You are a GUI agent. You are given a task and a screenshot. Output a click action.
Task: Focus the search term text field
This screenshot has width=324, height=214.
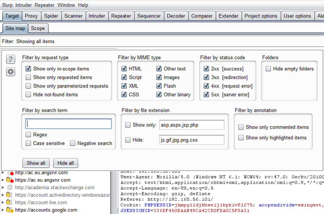(68, 124)
